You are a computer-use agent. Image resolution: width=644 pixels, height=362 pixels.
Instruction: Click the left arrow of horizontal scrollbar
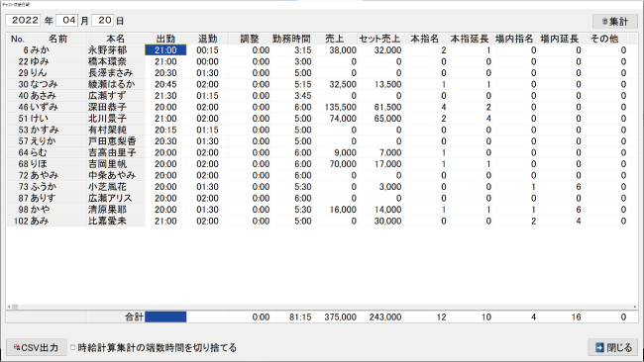tap(9, 307)
